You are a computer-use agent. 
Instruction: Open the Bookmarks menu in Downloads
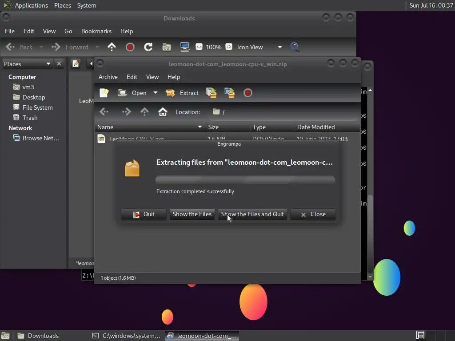[x=96, y=31]
